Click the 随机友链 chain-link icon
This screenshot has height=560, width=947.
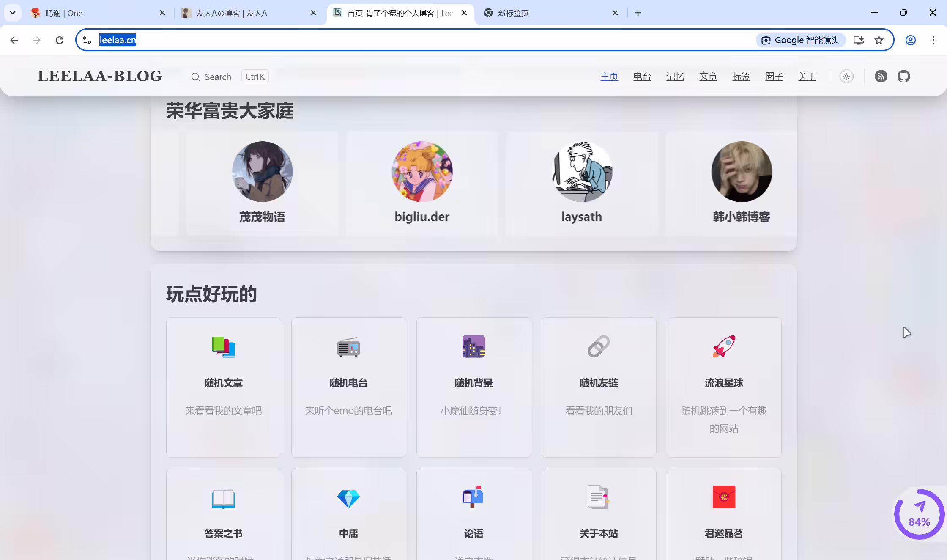[x=599, y=346]
